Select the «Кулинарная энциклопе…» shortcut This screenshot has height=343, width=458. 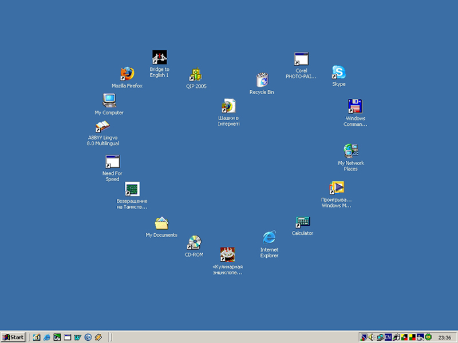227,261
